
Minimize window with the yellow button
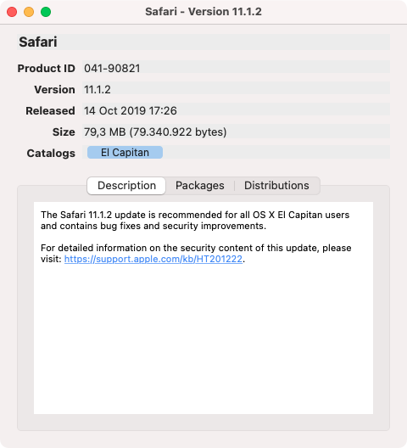point(29,12)
